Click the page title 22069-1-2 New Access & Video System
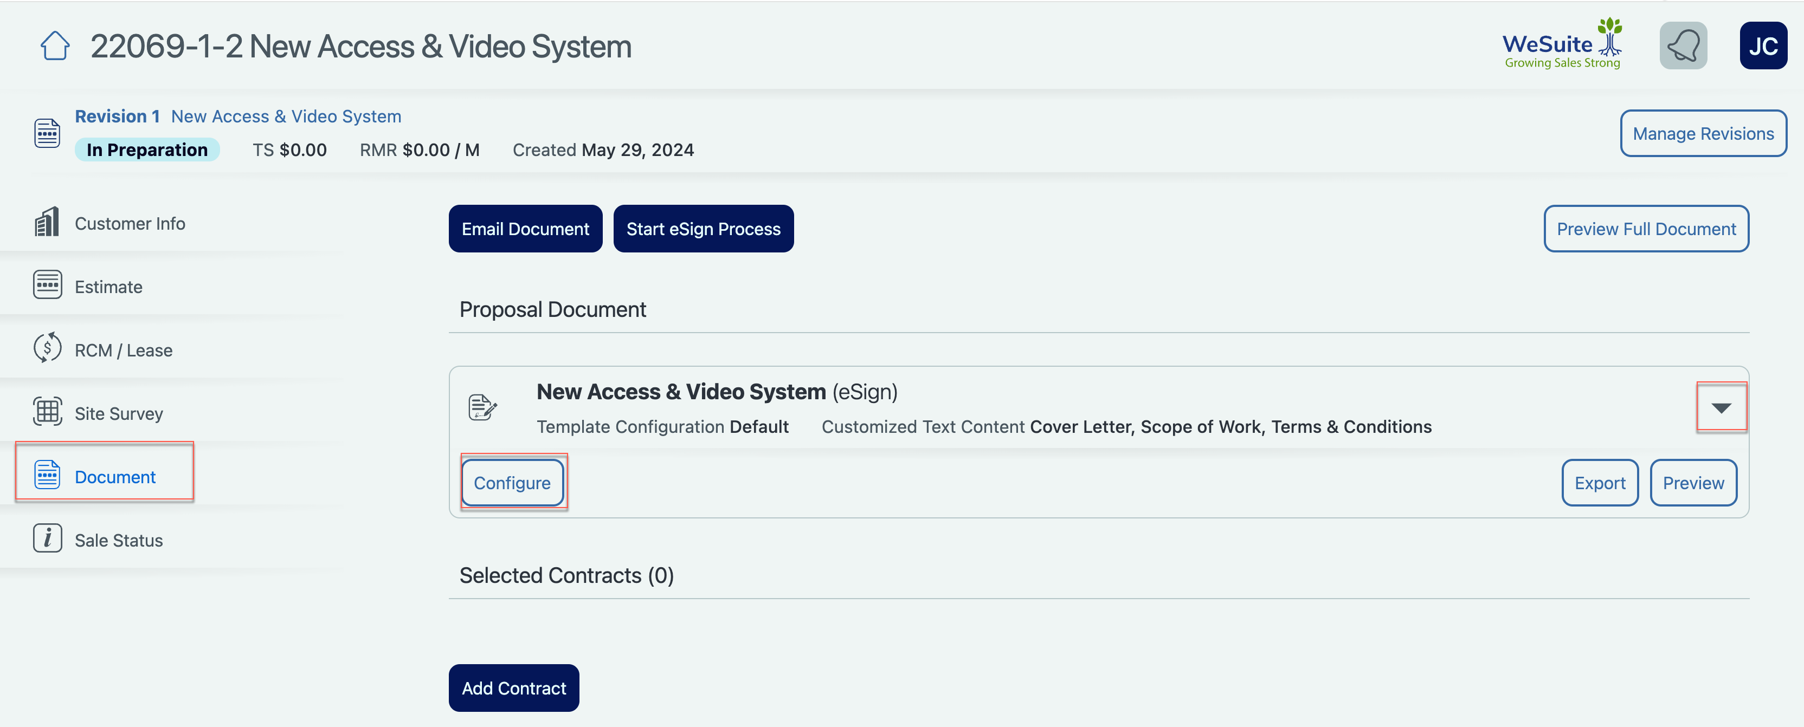1804x727 pixels. (360, 46)
